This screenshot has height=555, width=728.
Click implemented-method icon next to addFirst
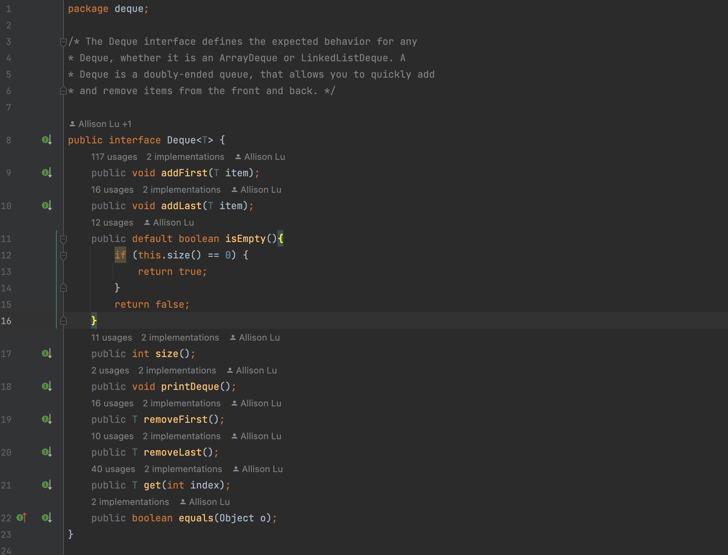click(46, 173)
